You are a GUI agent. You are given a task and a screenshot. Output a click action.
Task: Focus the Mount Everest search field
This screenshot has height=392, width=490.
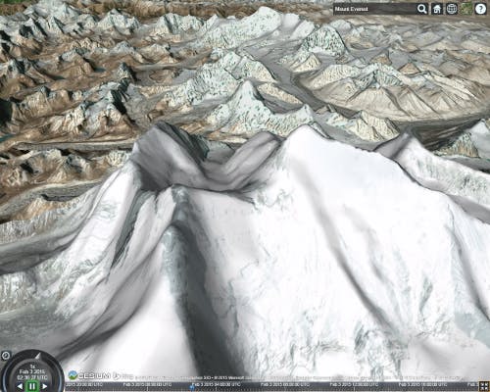tap(374, 9)
